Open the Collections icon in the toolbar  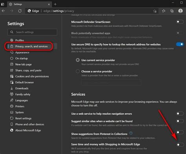tap(172, 11)
